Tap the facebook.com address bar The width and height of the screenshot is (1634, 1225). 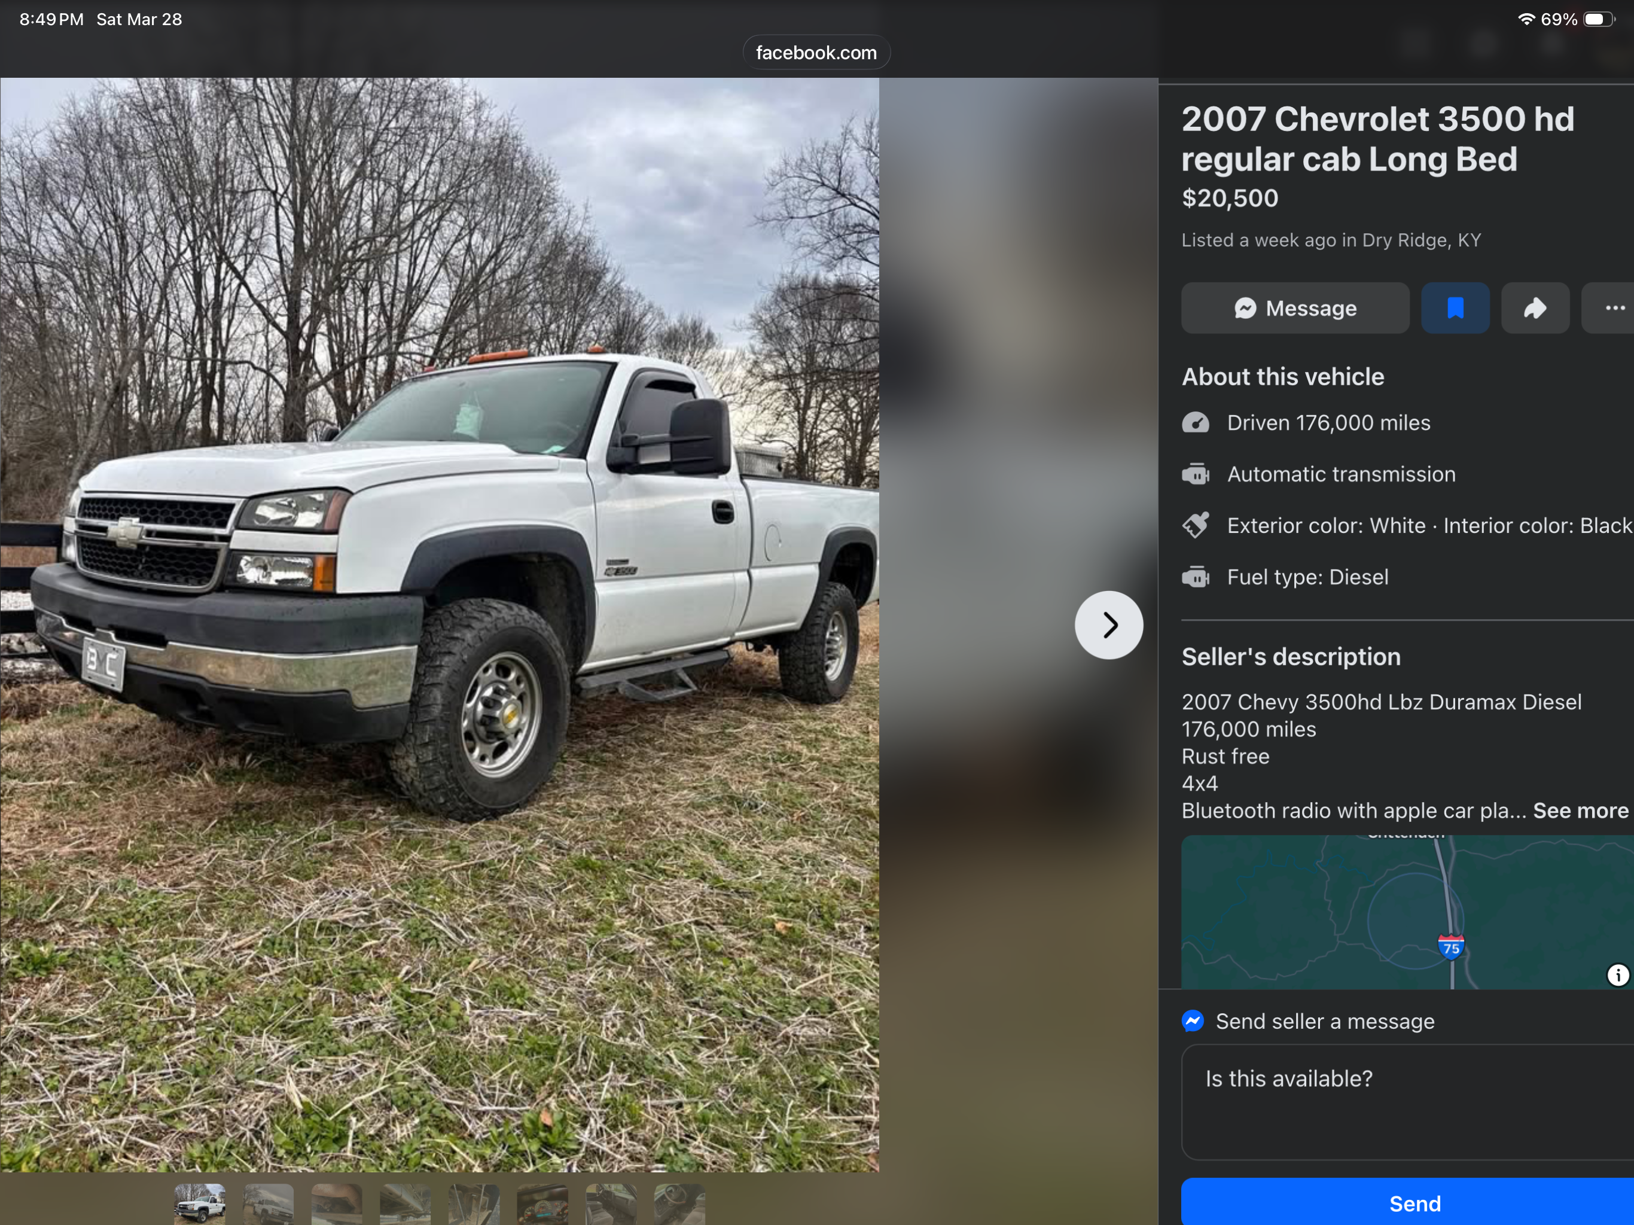[x=816, y=53]
